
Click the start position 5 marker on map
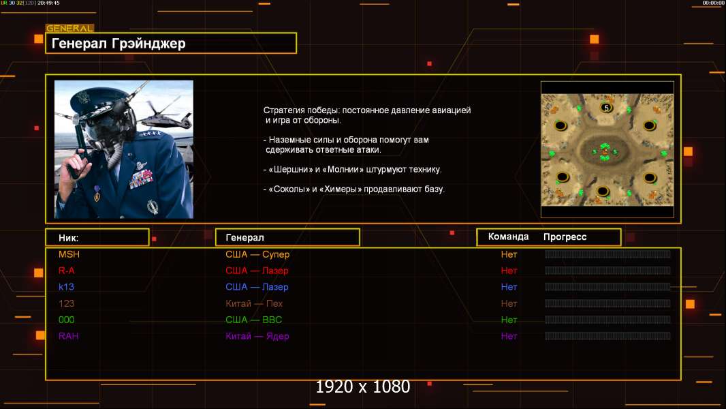click(x=606, y=108)
